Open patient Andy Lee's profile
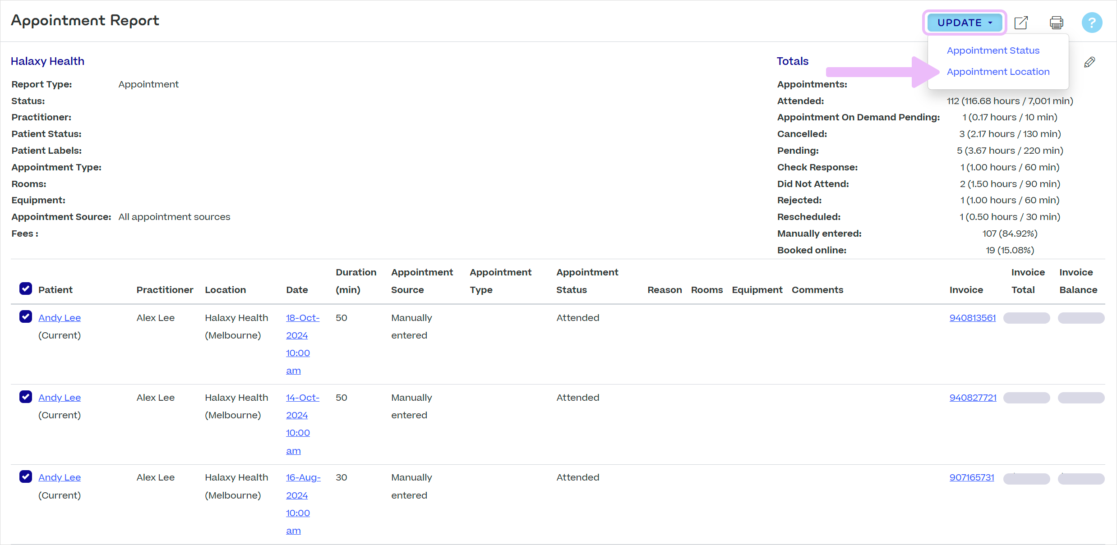1117x545 pixels. pos(59,317)
